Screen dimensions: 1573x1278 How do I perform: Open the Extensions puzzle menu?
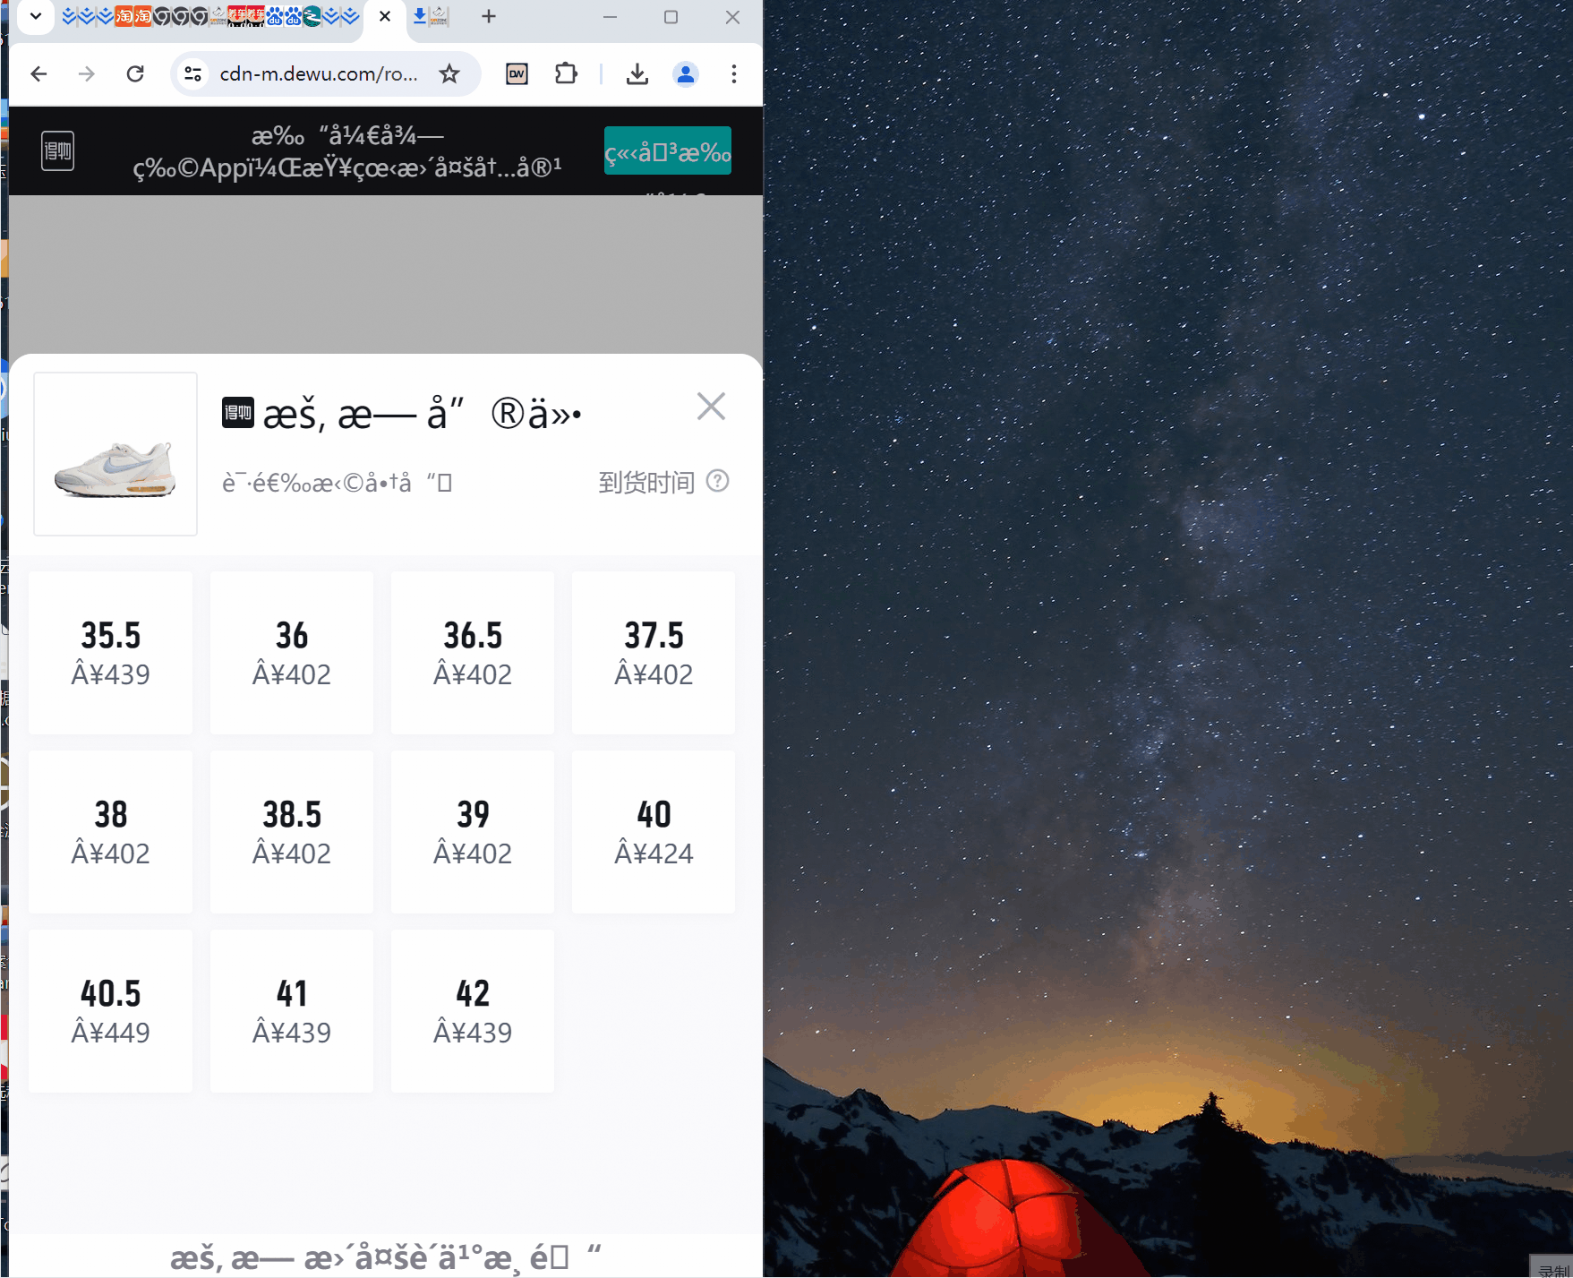tap(566, 73)
